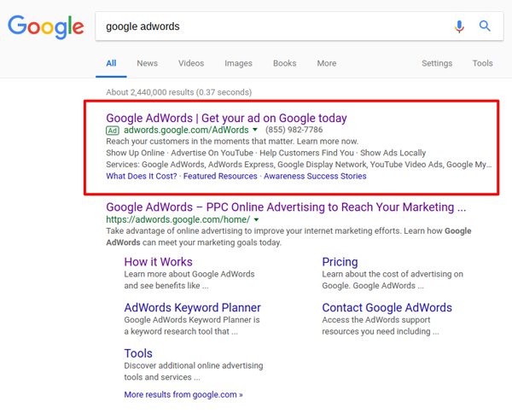This screenshot has width=512, height=419.
Task: Click the green Ad badge
Action: [113, 131]
